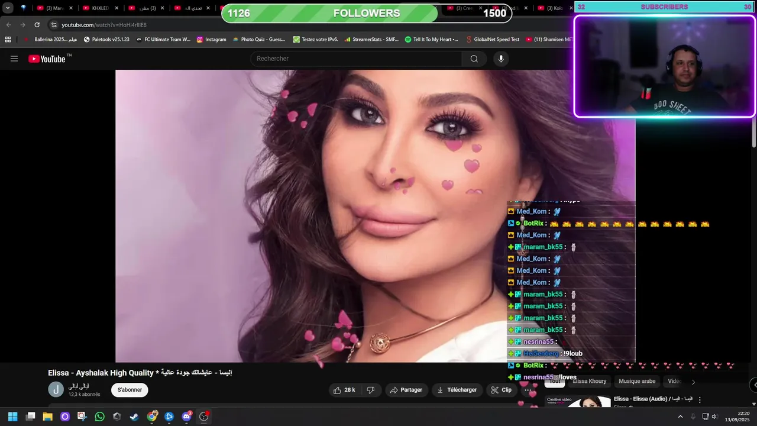
Task: Open Discord from the taskbar
Action: [187, 417]
